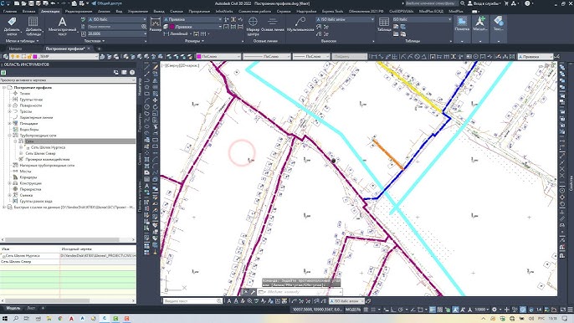
Task: Click the Пометка markup icon
Action: click(462, 23)
